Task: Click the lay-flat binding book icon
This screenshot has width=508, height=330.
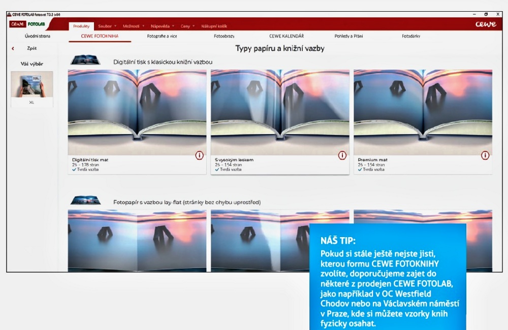Action: [x=85, y=200]
